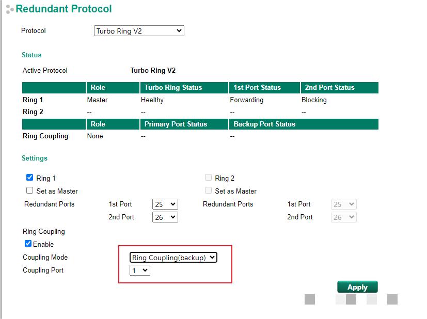Click the Coupling Mode label

[45, 257]
